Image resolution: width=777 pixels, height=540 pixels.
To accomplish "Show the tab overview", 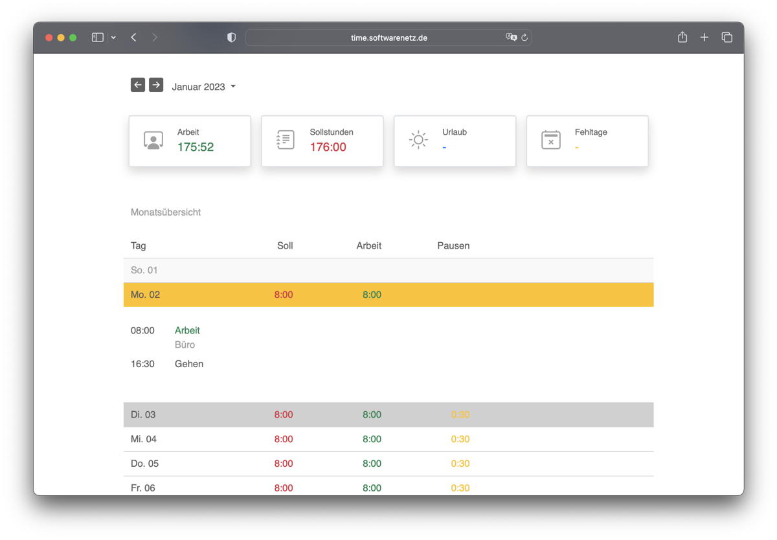I will 727,38.
